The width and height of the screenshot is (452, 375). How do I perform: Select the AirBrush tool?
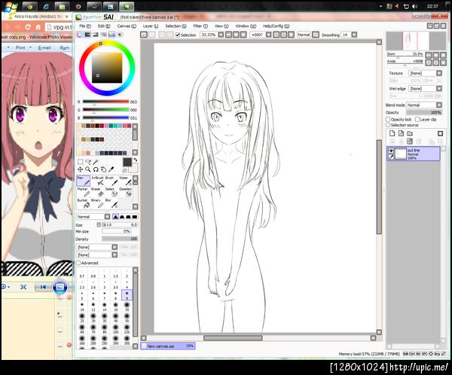(97, 181)
